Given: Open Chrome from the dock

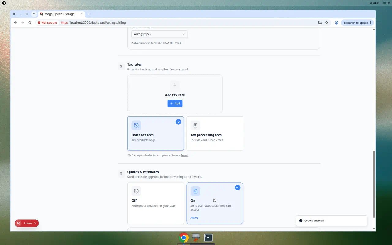Looking at the screenshot, I should pos(184,238).
